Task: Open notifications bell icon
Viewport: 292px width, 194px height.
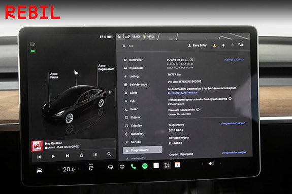Action: [223, 45]
